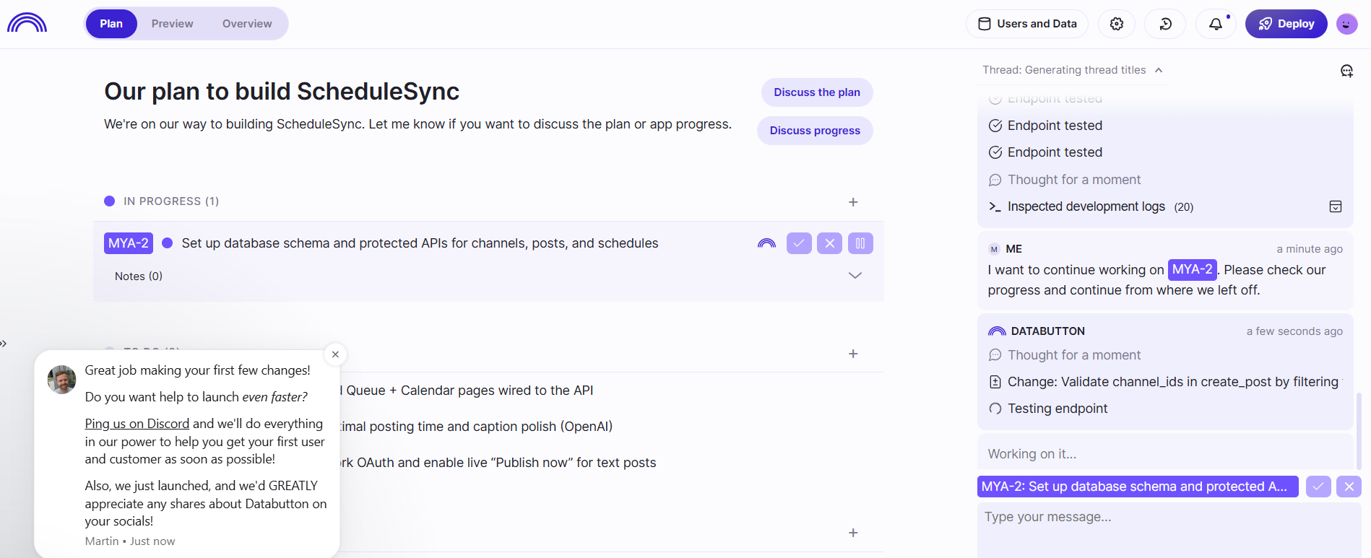
Task: Expand Notes (0) with the chevron
Action: 855,276
